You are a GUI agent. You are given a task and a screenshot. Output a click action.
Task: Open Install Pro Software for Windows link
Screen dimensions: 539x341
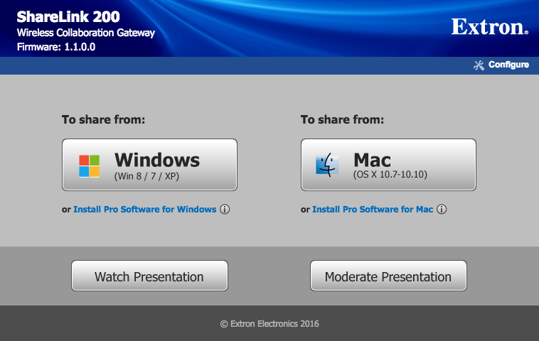point(145,209)
